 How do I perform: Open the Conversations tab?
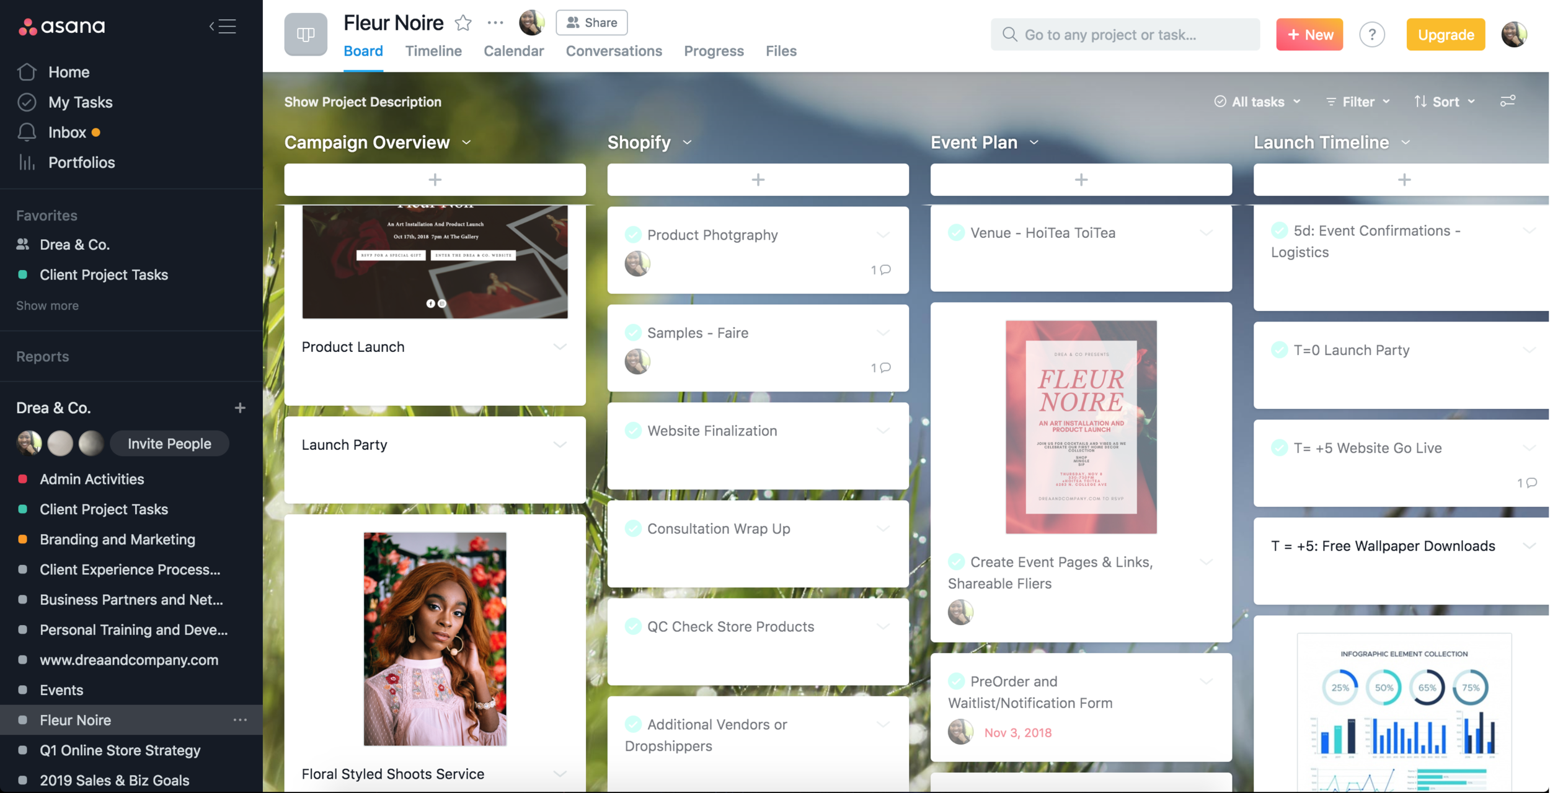pos(613,51)
